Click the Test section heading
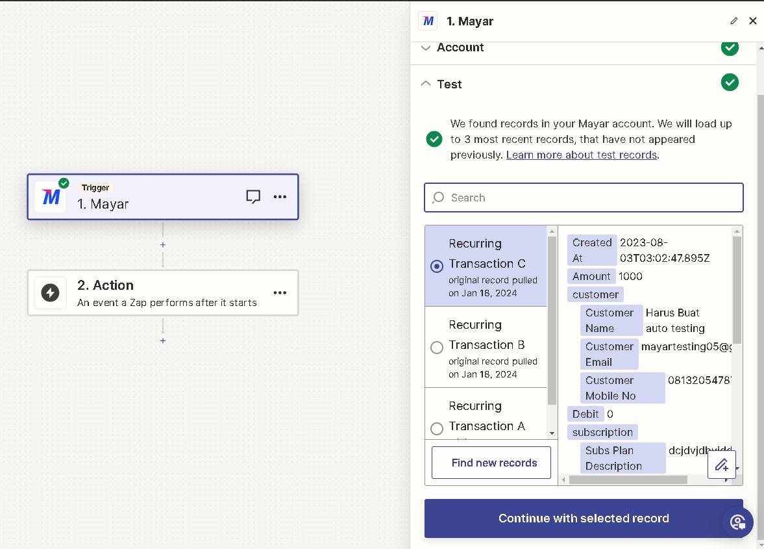 pos(449,84)
